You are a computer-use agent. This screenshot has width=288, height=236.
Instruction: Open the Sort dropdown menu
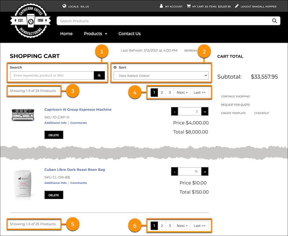click(161, 75)
